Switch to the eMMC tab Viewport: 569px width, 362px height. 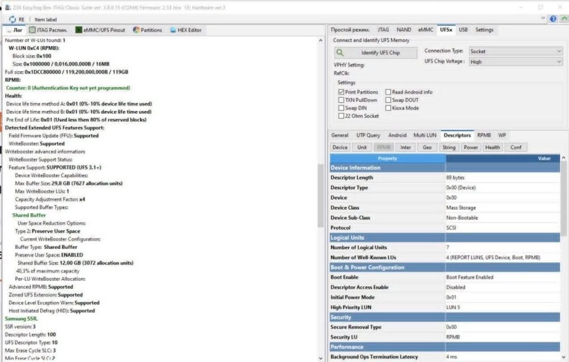click(x=426, y=29)
